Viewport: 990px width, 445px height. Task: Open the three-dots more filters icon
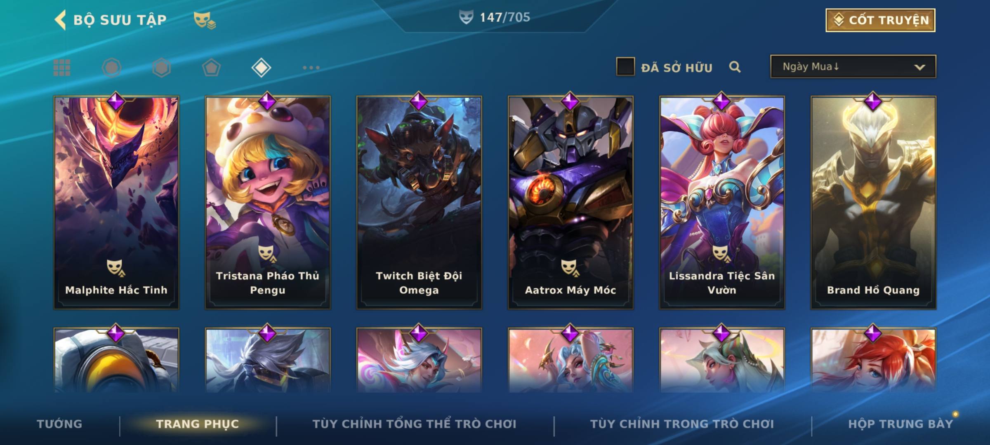(311, 68)
